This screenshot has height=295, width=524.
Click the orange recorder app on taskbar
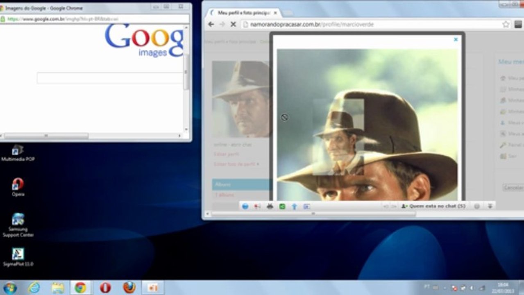(x=153, y=288)
